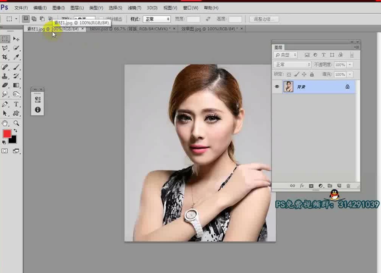
Task: Toggle Quick Mask mode
Action: click(5, 151)
